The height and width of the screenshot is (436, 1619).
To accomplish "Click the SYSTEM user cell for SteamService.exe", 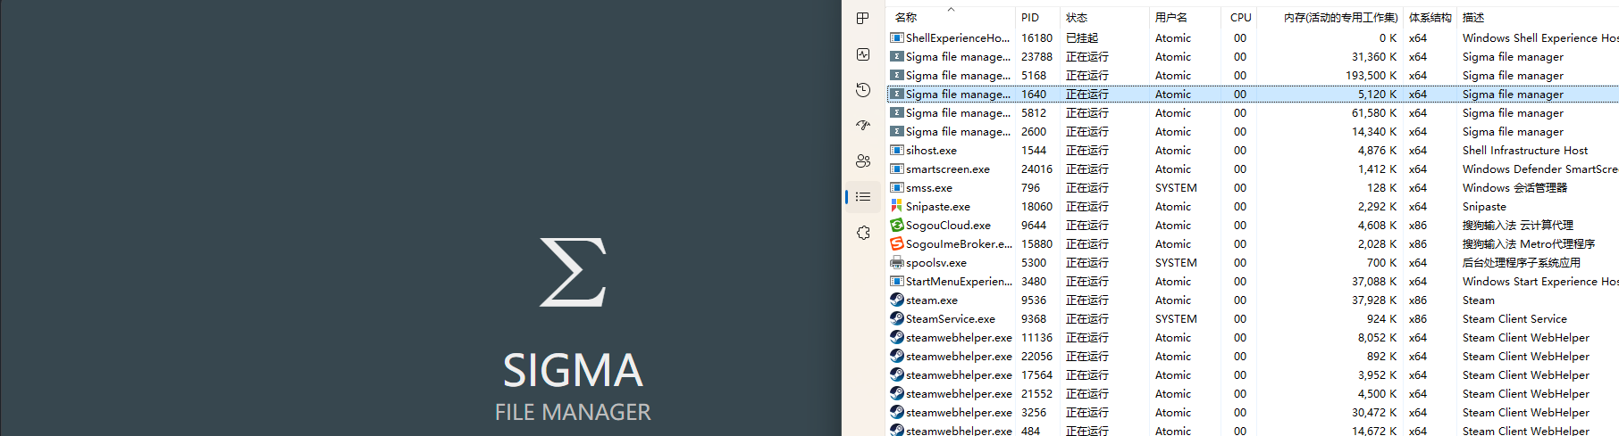I will coord(1176,318).
